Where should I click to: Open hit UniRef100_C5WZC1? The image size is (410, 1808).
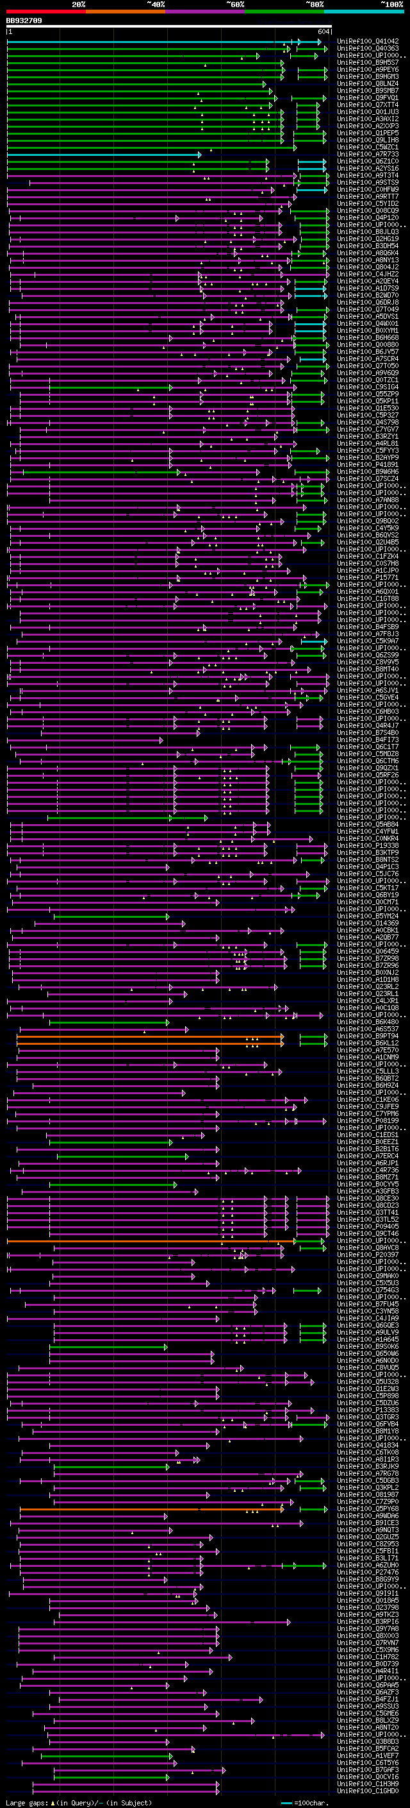point(368,148)
